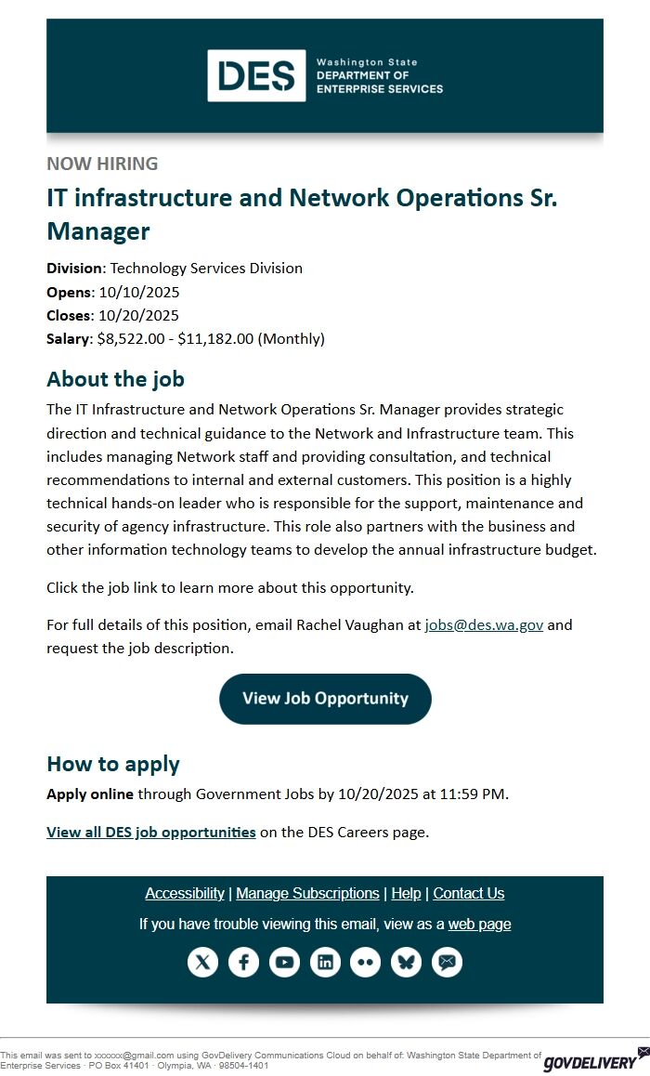Click the Facebook icon in footer
Viewport: 650px width, 1076px height.
(x=243, y=963)
